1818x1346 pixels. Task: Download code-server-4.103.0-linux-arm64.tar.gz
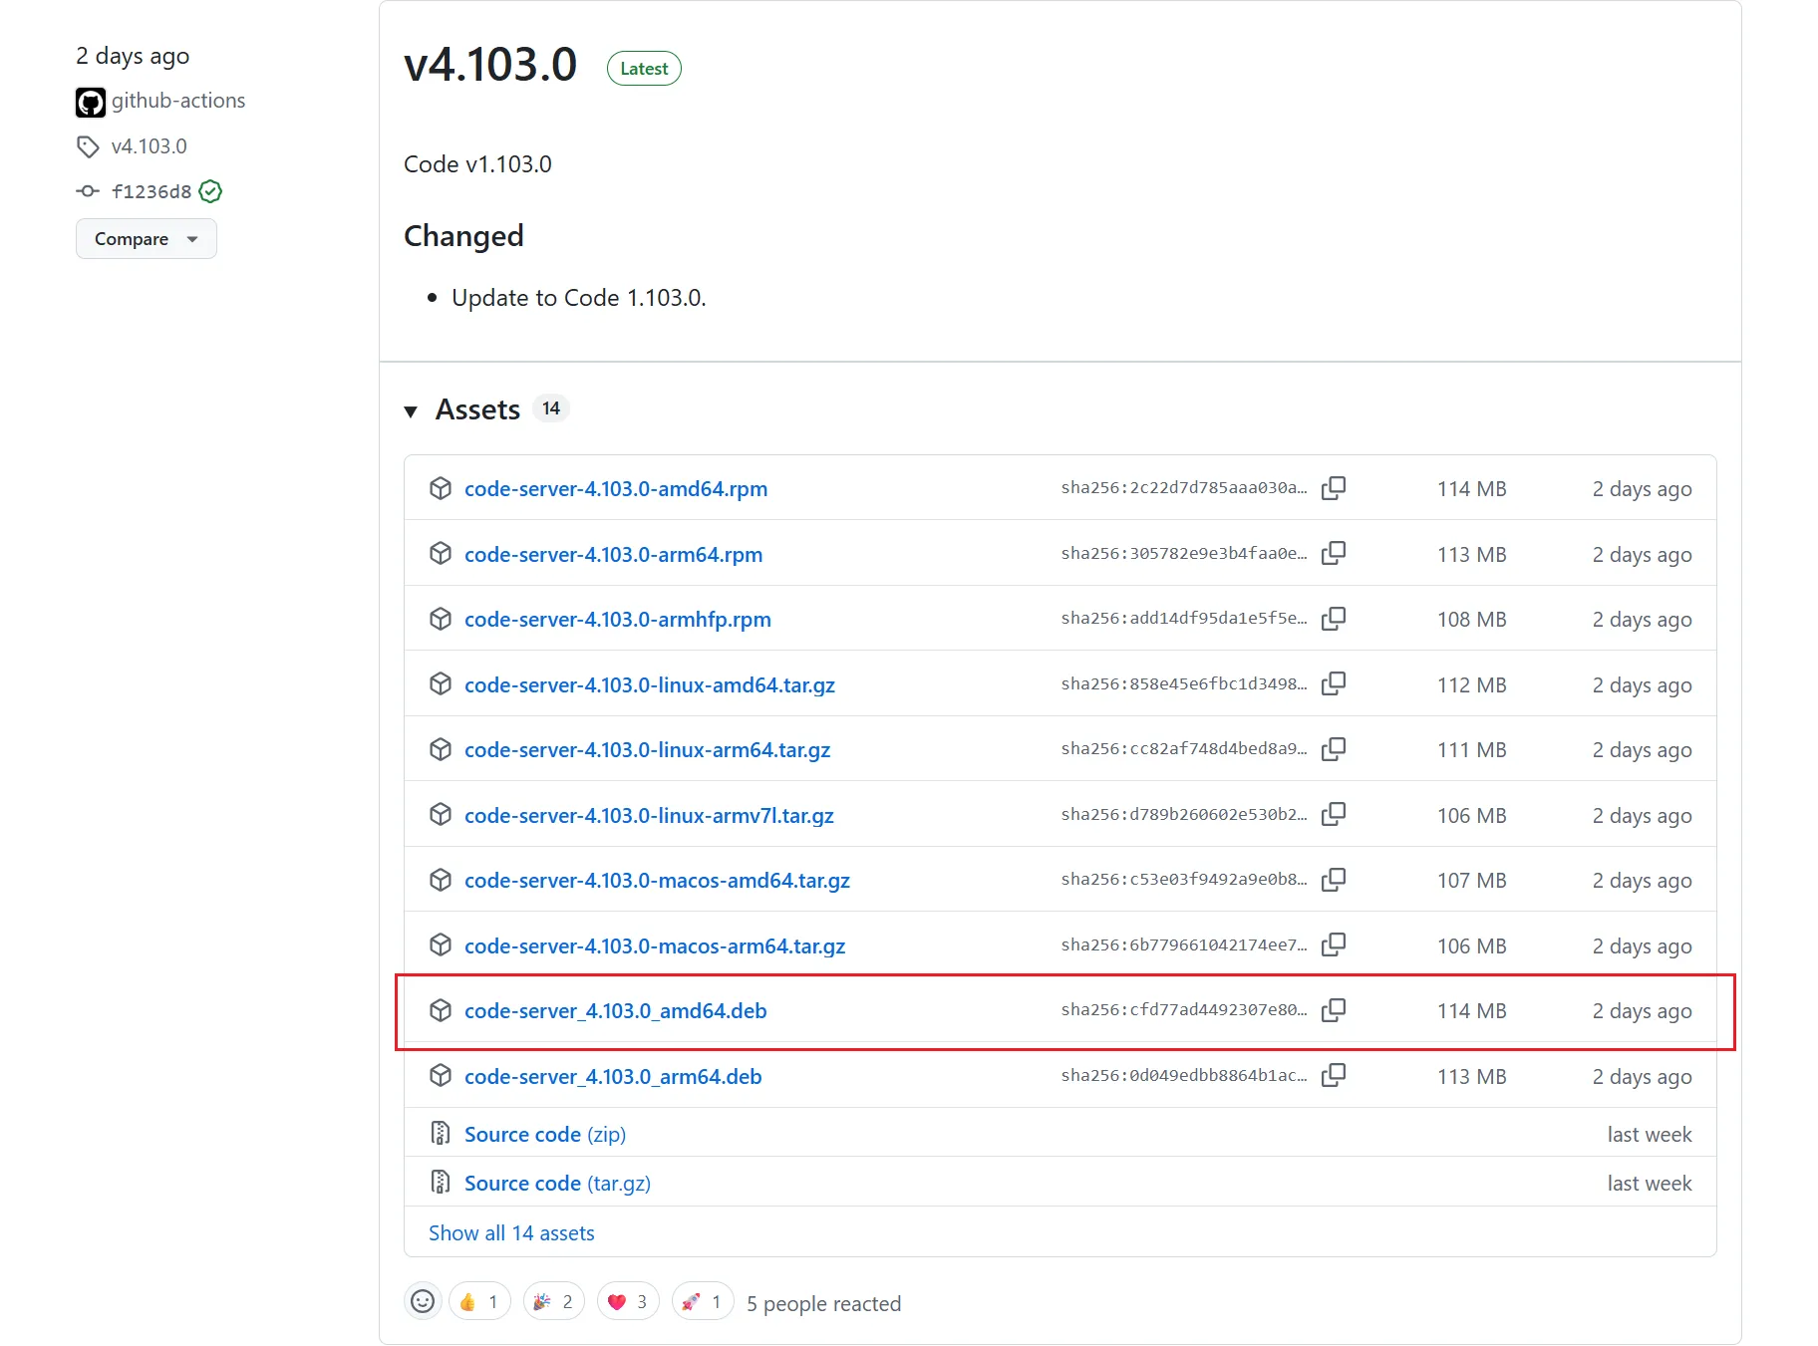[648, 750]
